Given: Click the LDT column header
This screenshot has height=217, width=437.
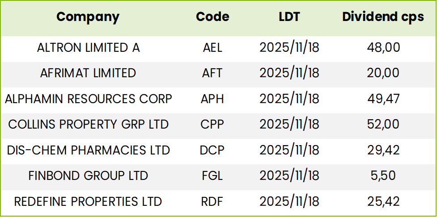Looking at the screenshot, I should 289,17.
